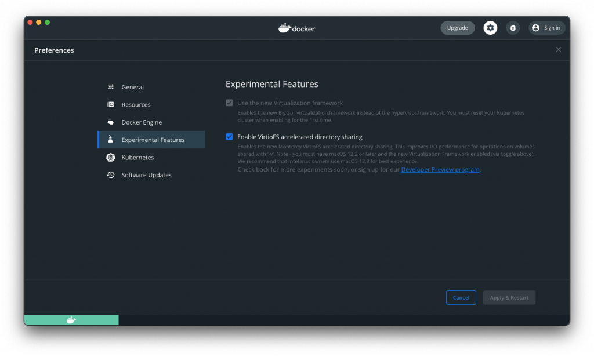Select the Experimental Features tab
Image resolution: width=594 pixels, height=357 pixels.
point(151,140)
